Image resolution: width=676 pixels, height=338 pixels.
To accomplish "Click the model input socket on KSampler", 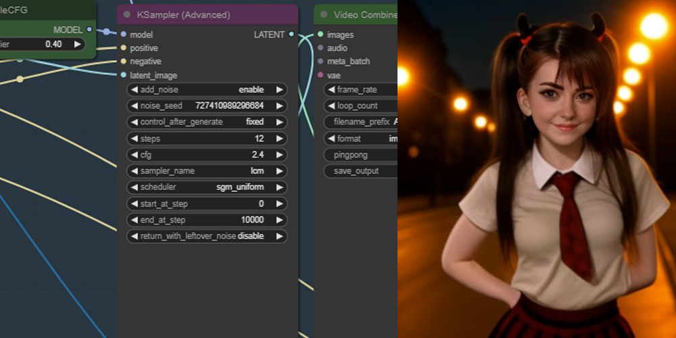I will point(124,34).
